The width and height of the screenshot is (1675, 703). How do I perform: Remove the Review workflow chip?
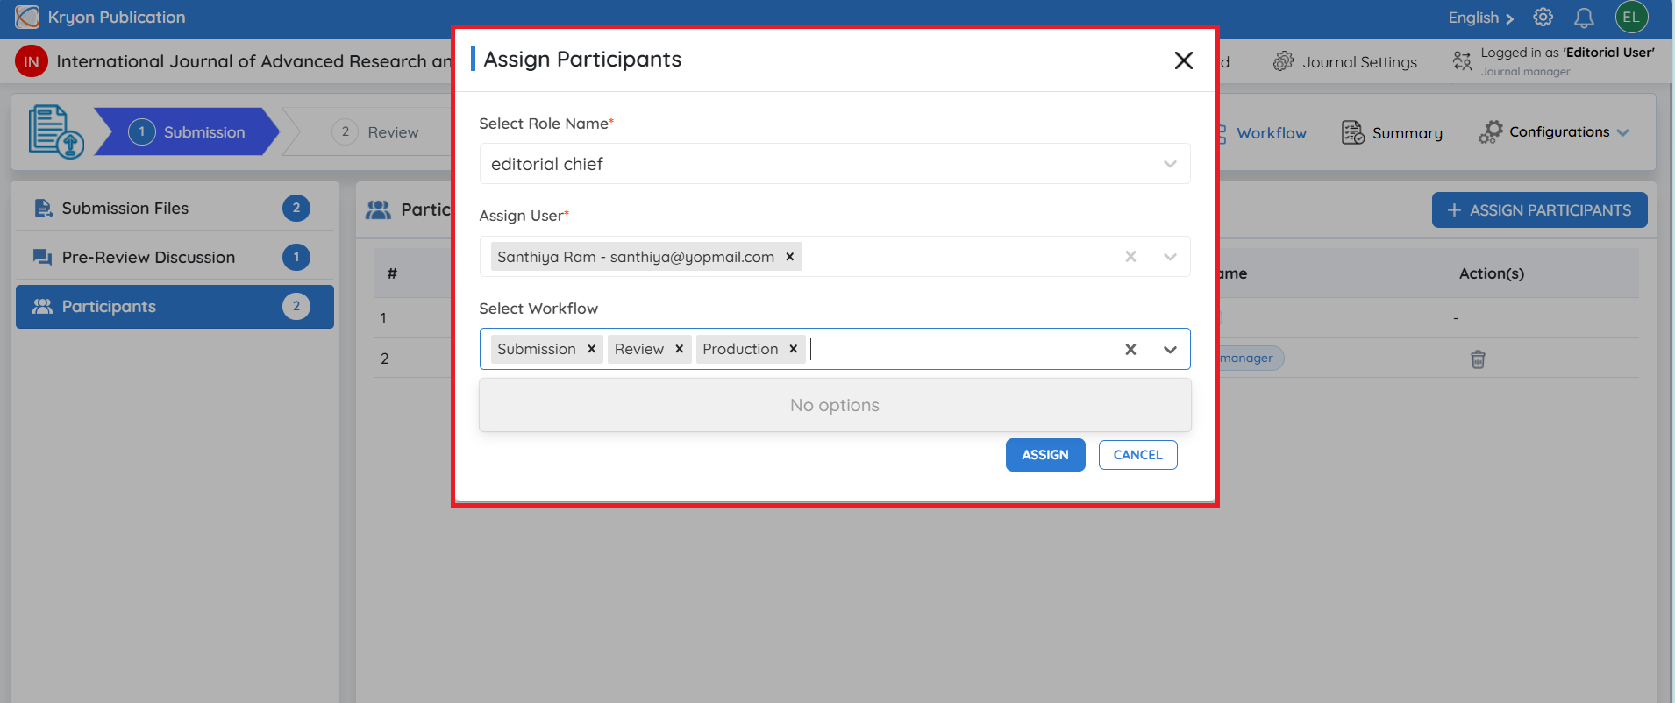[x=679, y=349]
